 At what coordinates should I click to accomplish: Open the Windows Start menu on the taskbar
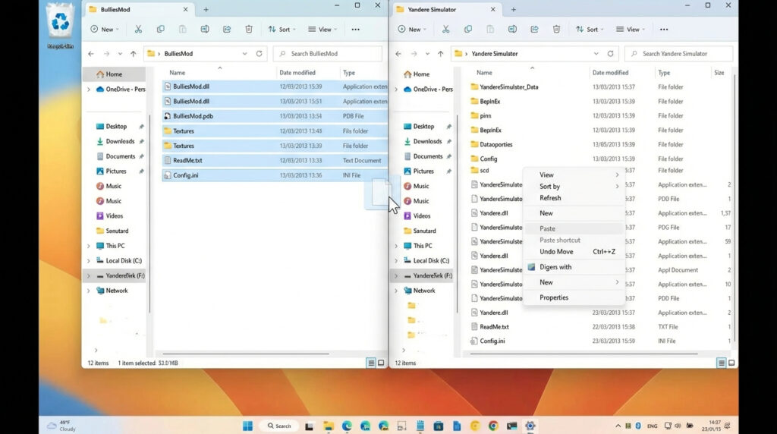click(x=247, y=426)
